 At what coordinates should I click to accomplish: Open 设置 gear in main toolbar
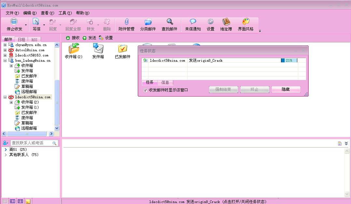[210, 22]
